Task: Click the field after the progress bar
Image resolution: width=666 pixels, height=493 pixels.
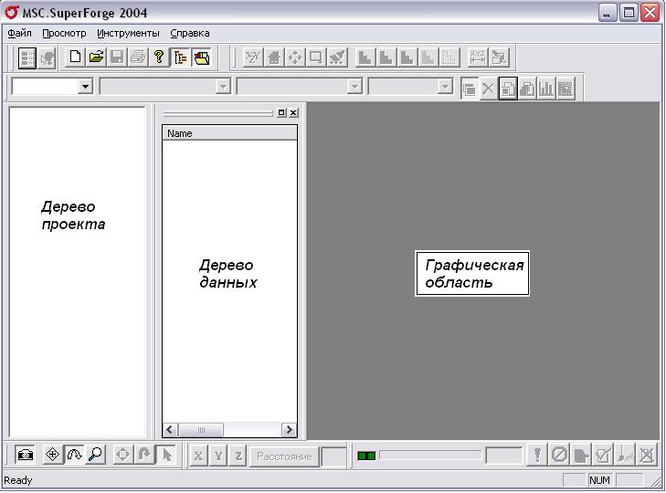Action: [503, 456]
